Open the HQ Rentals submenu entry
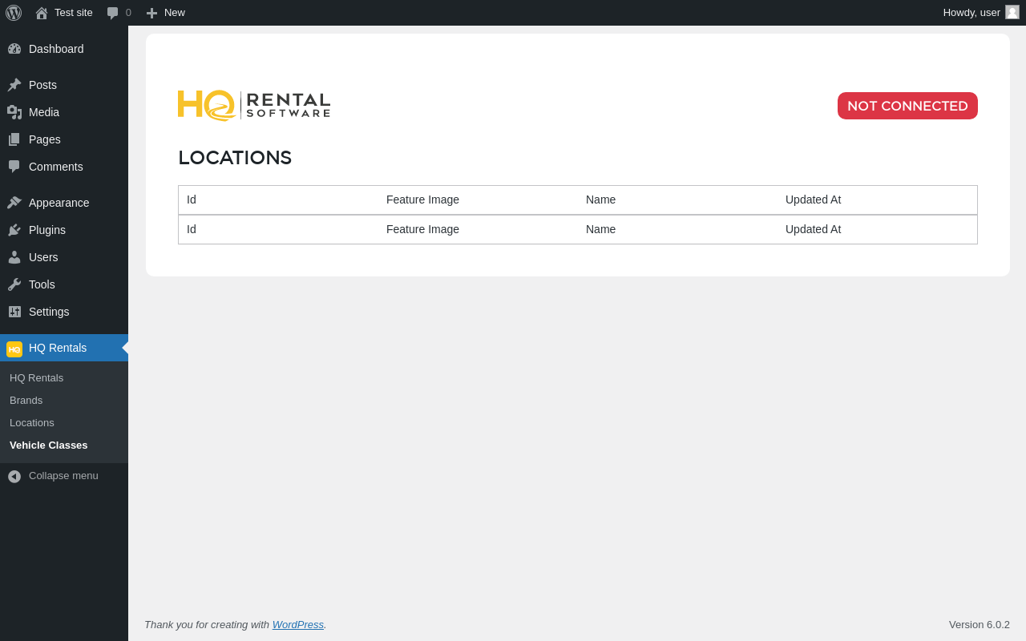 pyautogui.click(x=36, y=378)
